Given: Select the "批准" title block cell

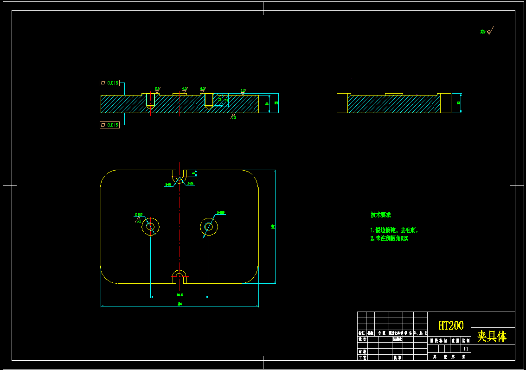Looking at the screenshot, I should coord(398,357).
